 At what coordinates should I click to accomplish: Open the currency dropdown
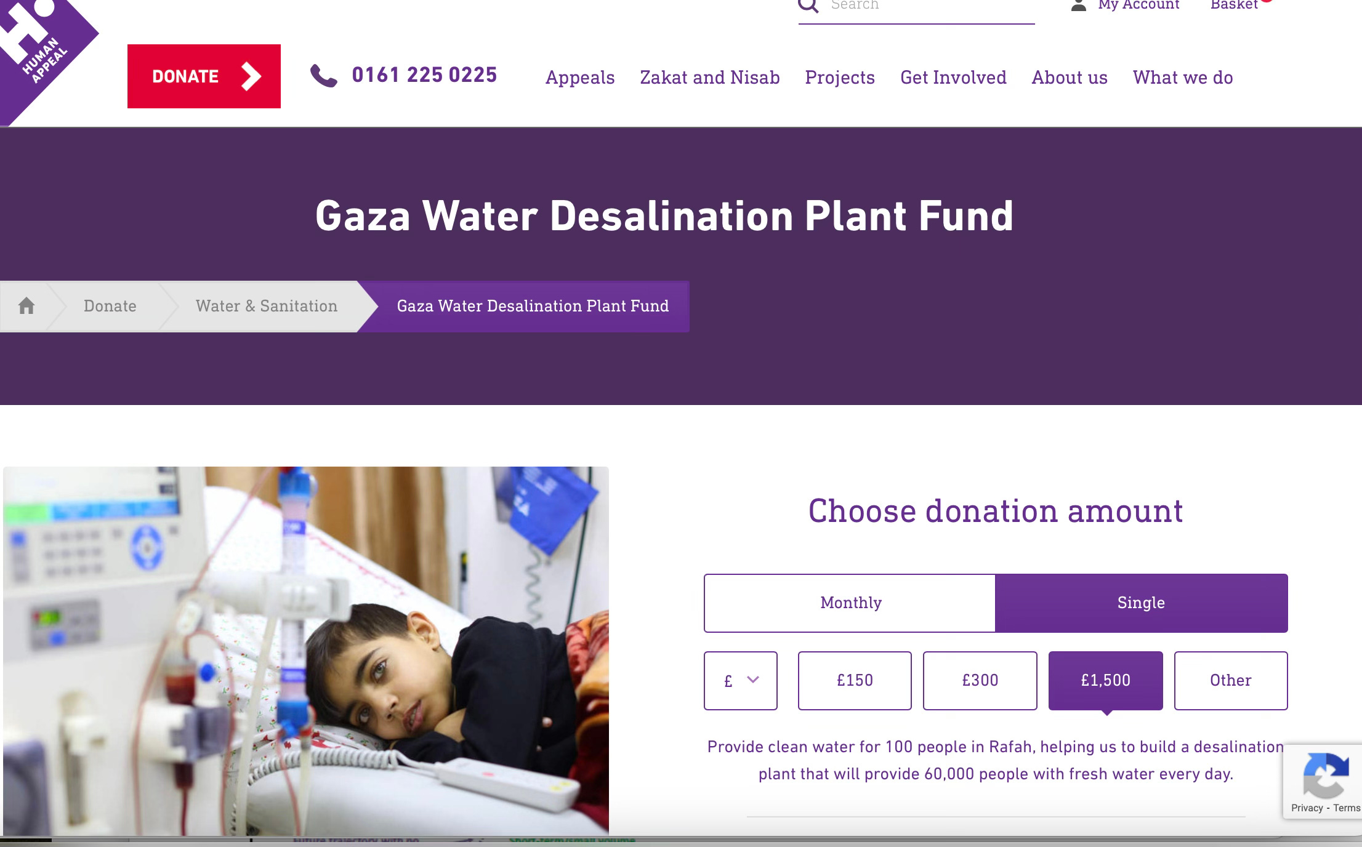741,680
